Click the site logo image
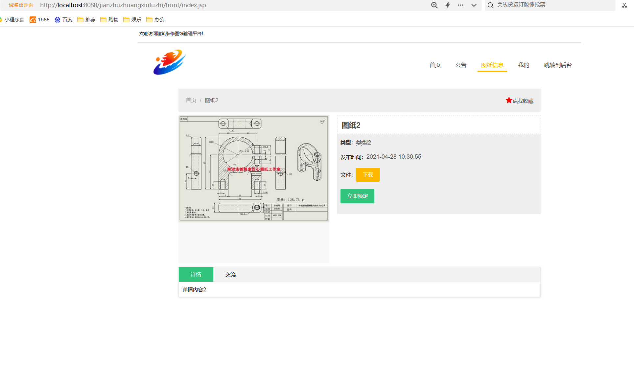This screenshot has width=634, height=386. click(170, 62)
